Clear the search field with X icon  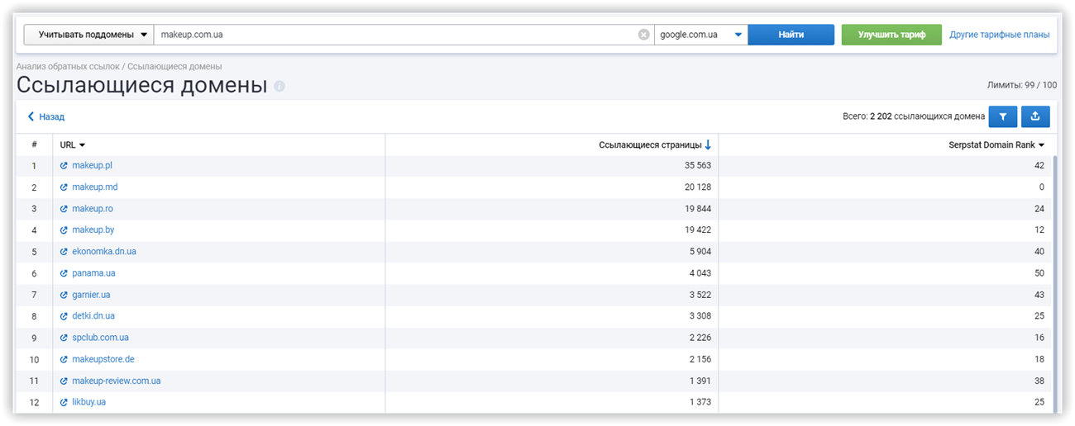643,35
